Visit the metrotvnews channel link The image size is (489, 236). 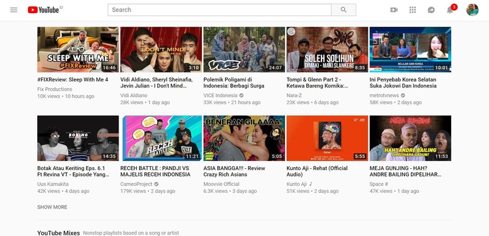click(x=384, y=95)
